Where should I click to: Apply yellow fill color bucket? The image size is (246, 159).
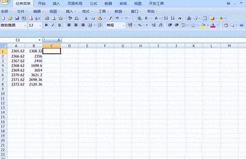coord(203,25)
